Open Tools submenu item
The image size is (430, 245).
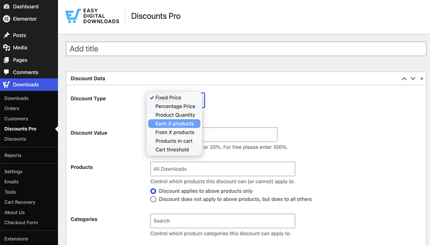click(10, 192)
